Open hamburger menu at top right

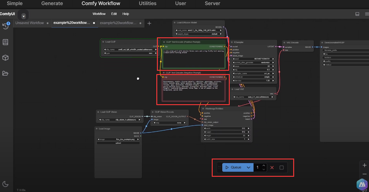pyautogui.click(x=367, y=14)
